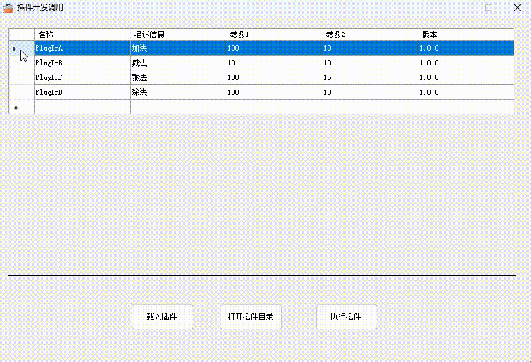Minimize the plugin window

click(459, 8)
